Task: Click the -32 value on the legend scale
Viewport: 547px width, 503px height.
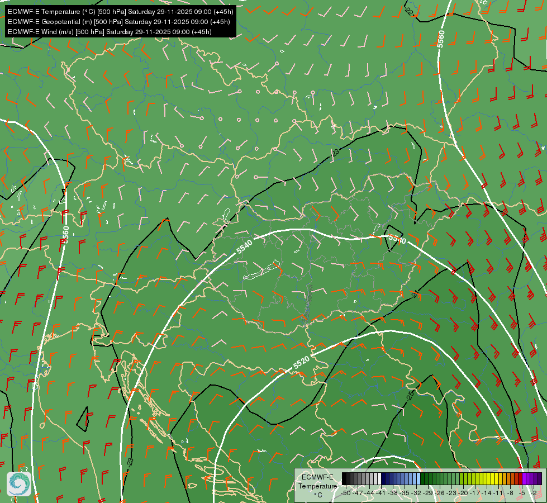Action: click(x=417, y=493)
